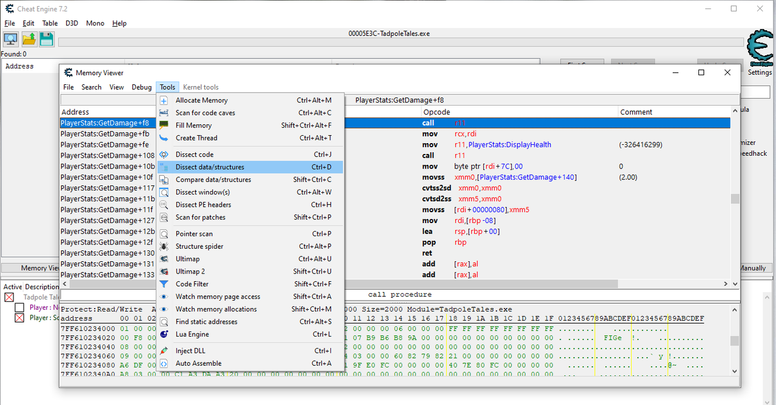This screenshot has width=776, height=405.
Task: Click the Structure spider icon
Action: pos(164,247)
